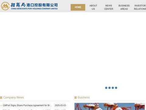Screen dimensions: 146x110
Task: Open the HOME navigation tab
Action: pos(78,7)
